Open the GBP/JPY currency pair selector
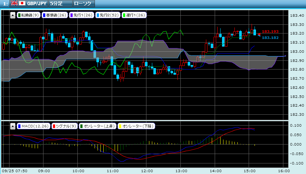Viewport: 306px width, 174px height. pyautogui.click(x=29, y=4)
